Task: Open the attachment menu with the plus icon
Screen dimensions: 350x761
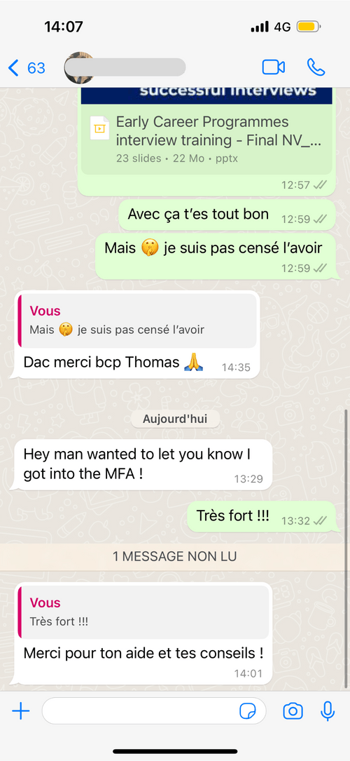Action: (21, 711)
